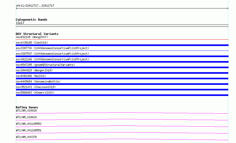
Task: Open esv3387730 1000 Genomes variant label
Action: (53, 48)
